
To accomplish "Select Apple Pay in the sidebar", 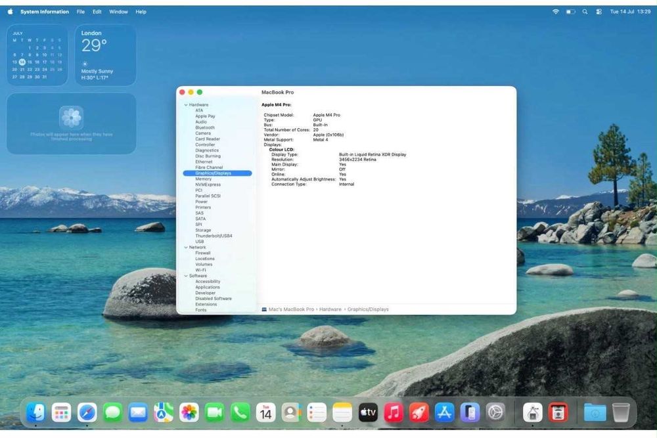I will coord(205,116).
